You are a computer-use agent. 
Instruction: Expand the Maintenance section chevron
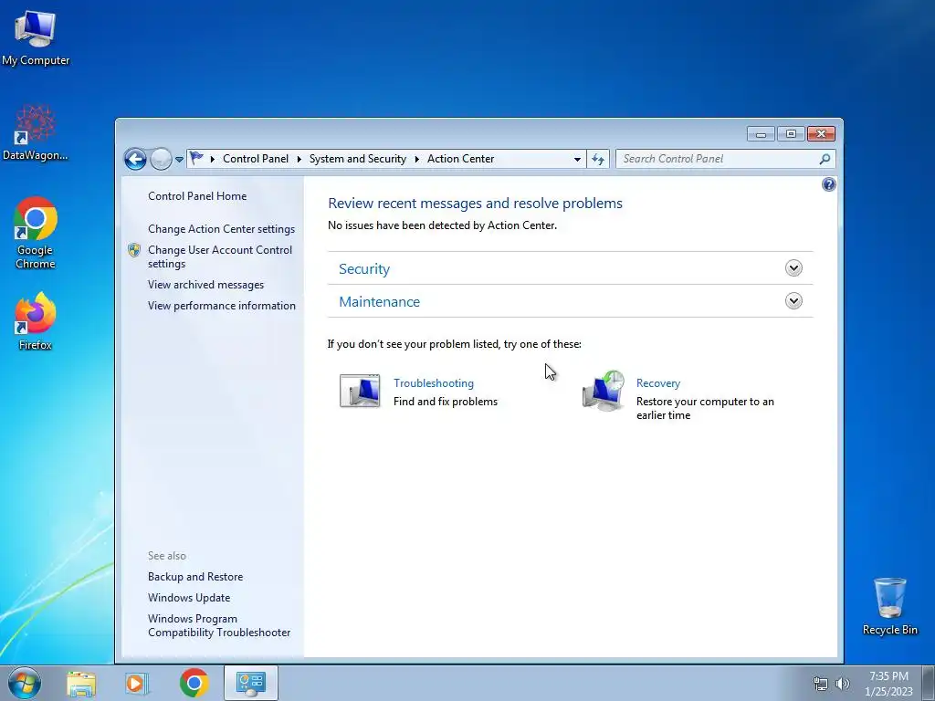click(793, 301)
